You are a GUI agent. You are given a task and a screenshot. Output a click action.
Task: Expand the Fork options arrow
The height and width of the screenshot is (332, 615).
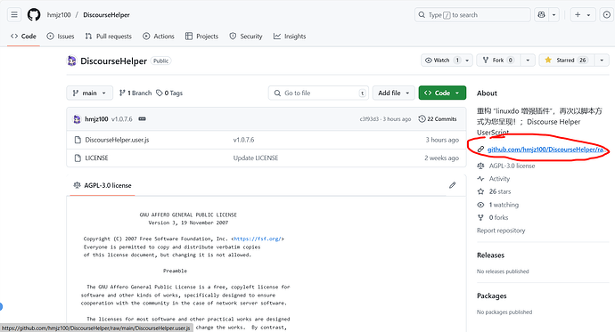[528, 61]
